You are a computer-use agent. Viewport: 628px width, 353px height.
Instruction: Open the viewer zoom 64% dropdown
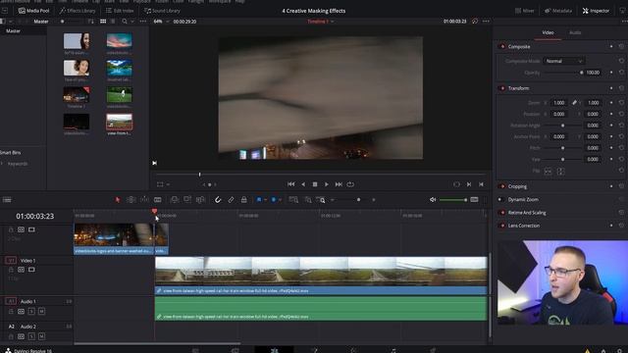click(x=161, y=22)
